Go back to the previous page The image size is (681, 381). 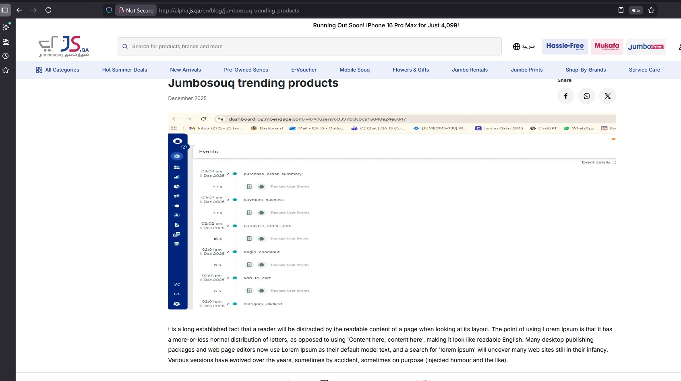click(19, 10)
